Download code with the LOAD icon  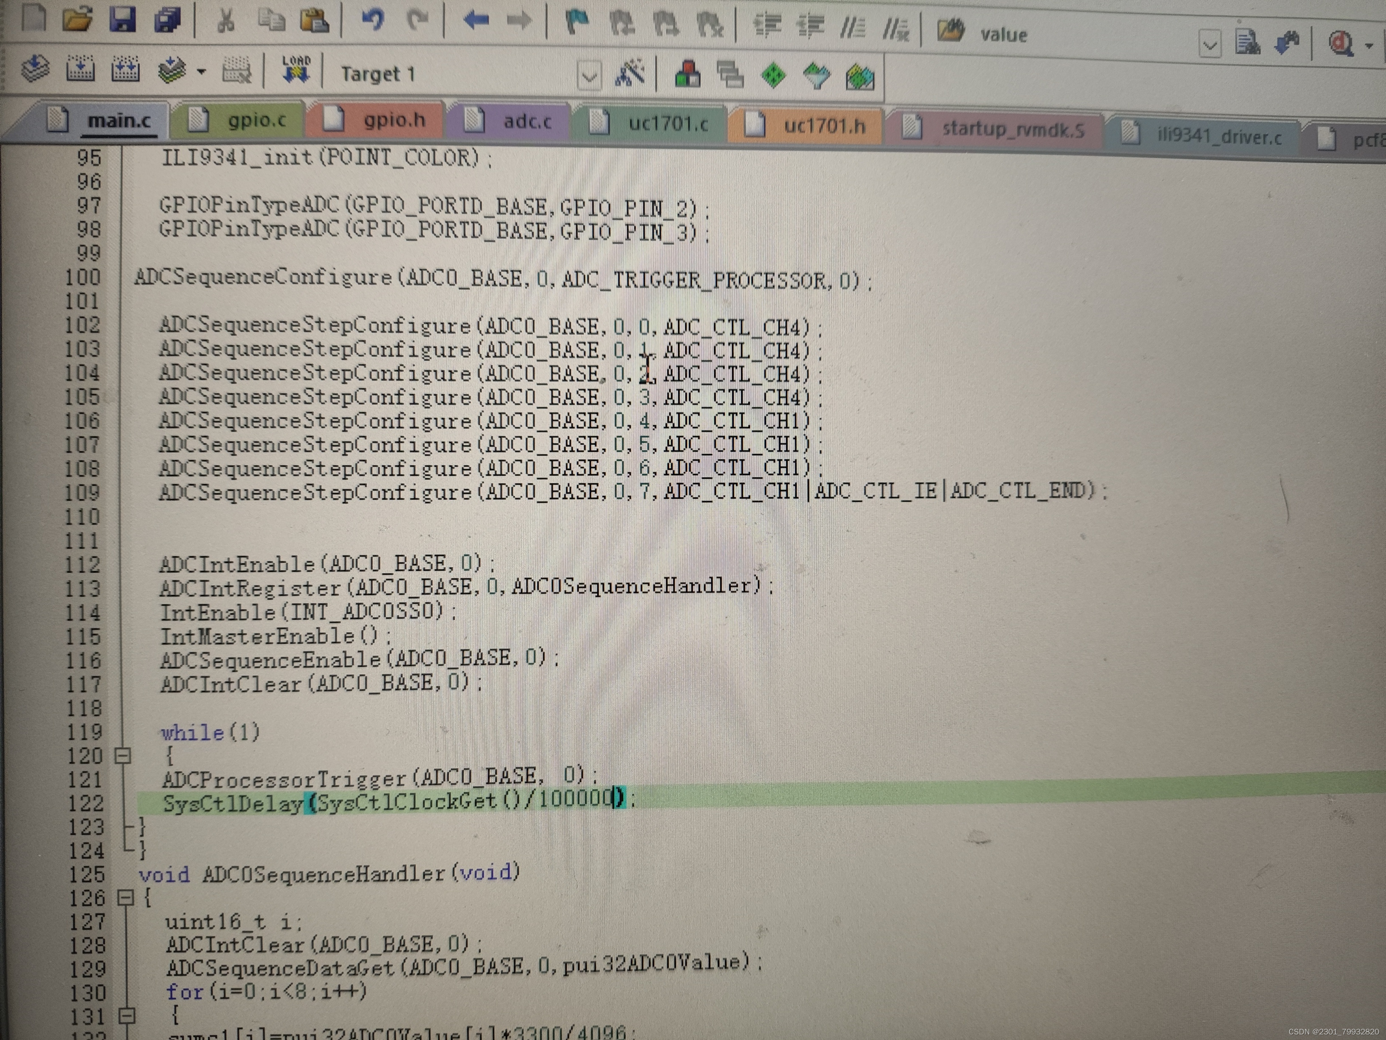click(x=296, y=70)
